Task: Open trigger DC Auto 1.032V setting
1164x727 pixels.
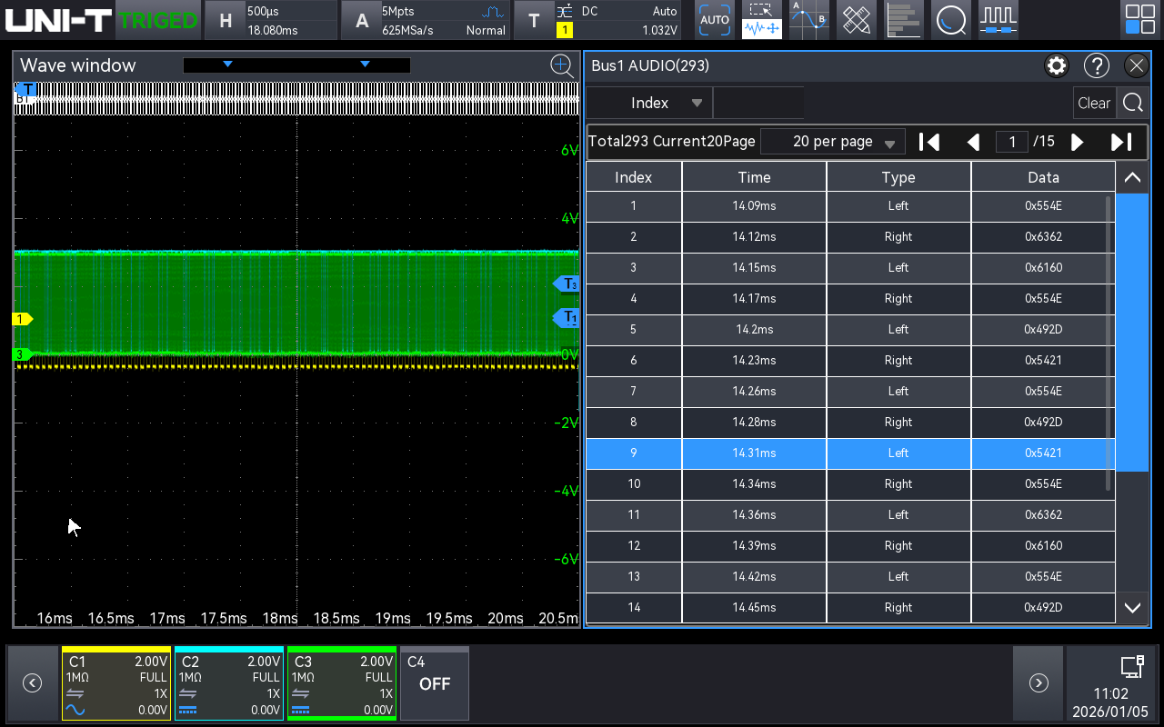Action: tap(617, 20)
